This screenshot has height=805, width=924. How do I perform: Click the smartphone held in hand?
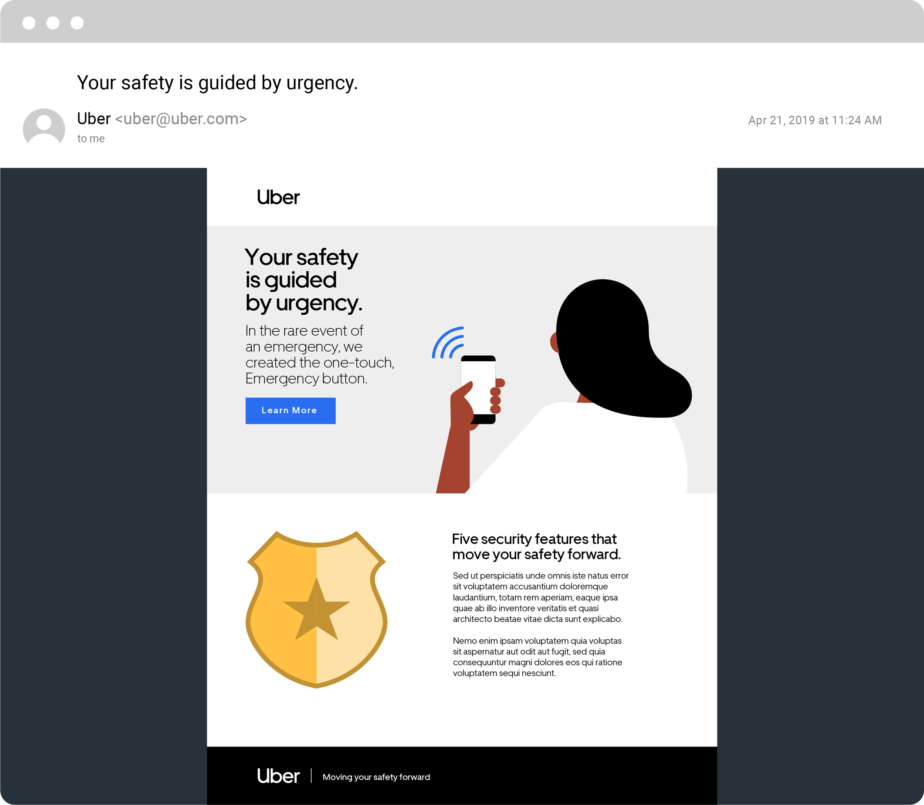pos(478,389)
